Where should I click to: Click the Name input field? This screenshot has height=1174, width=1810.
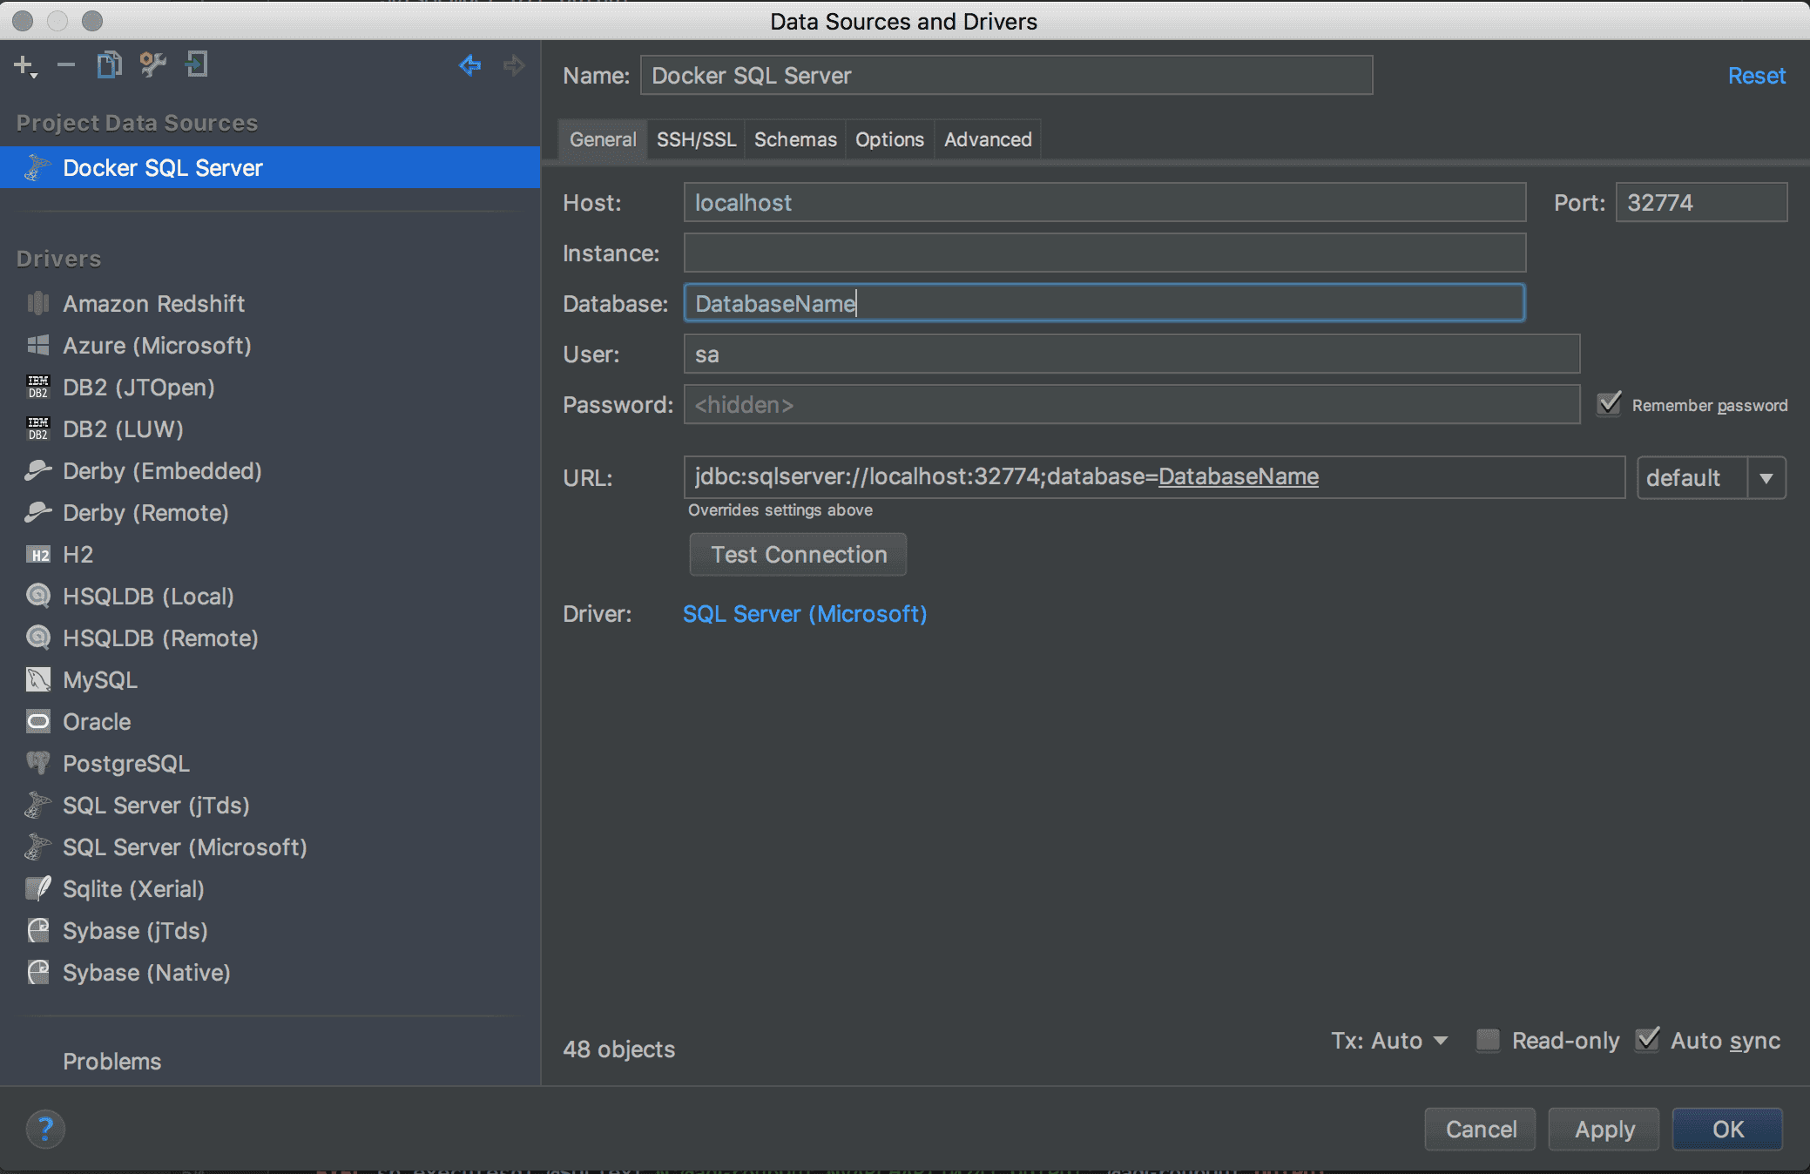pyautogui.click(x=1007, y=76)
